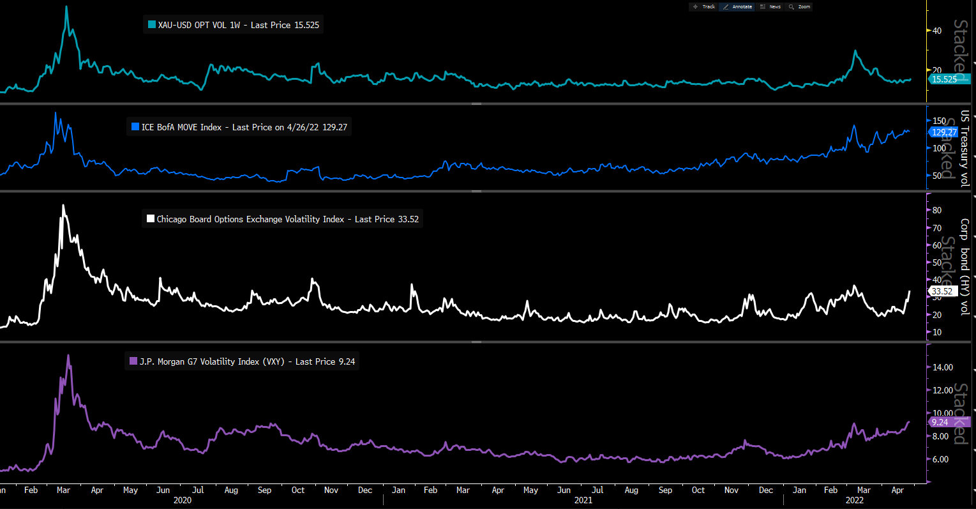Select the "Corp bond (HY) vol" side label
Viewport: 976px width, 509px height.
tap(965, 266)
